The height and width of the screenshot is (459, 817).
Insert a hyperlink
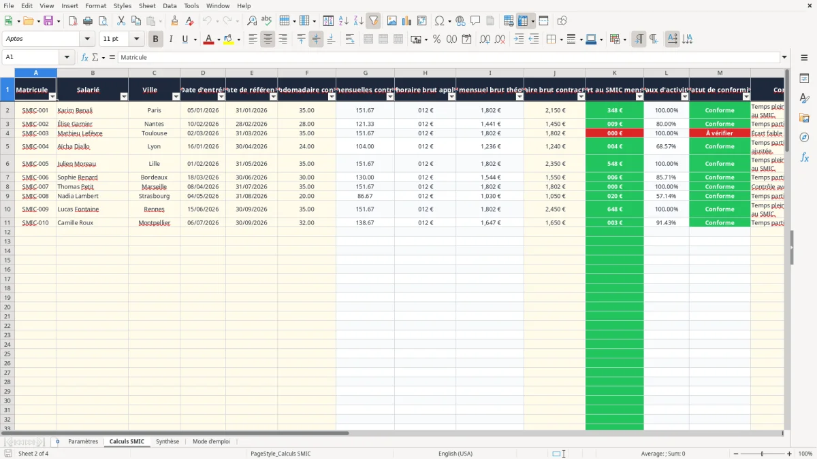pyautogui.click(x=460, y=21)
